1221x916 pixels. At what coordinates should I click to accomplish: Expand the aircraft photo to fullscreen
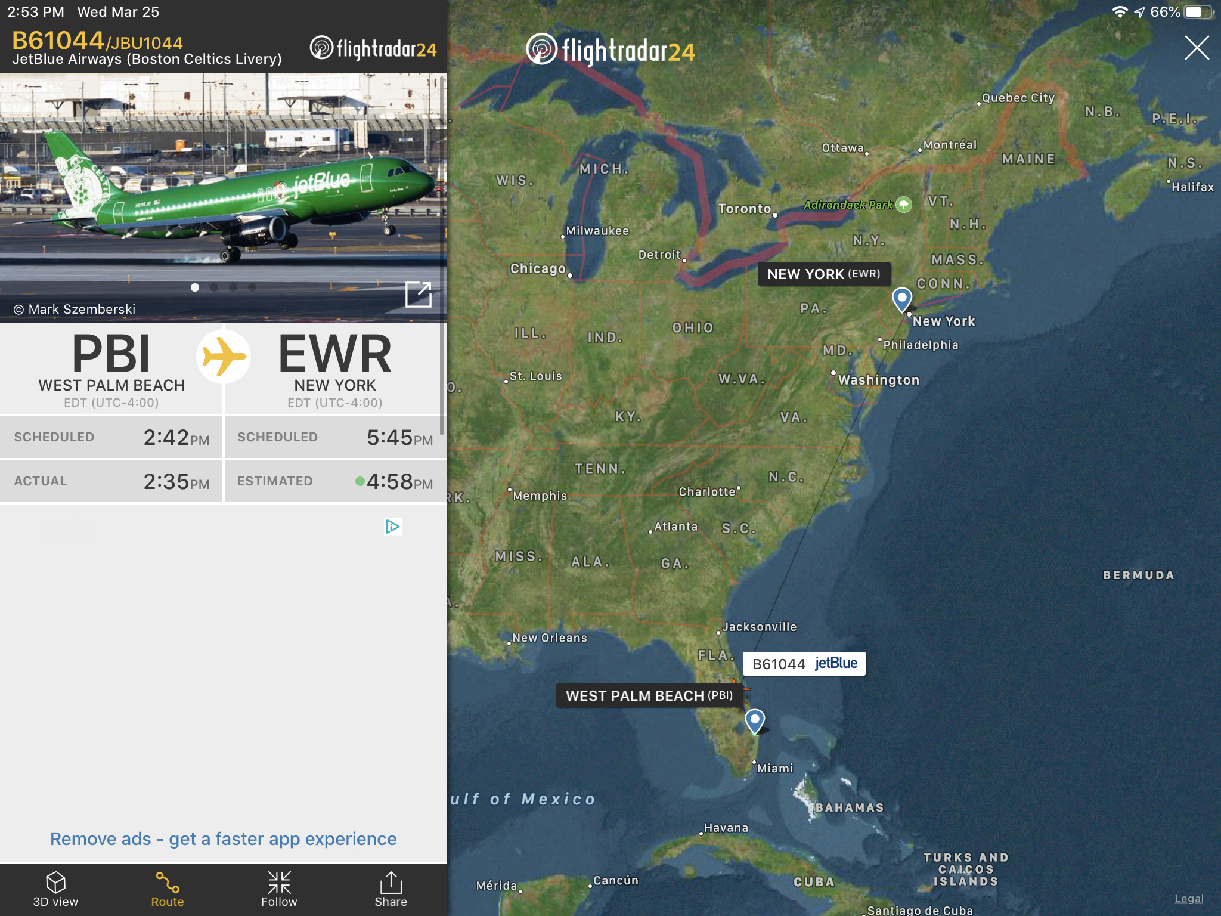pos(418,295)
